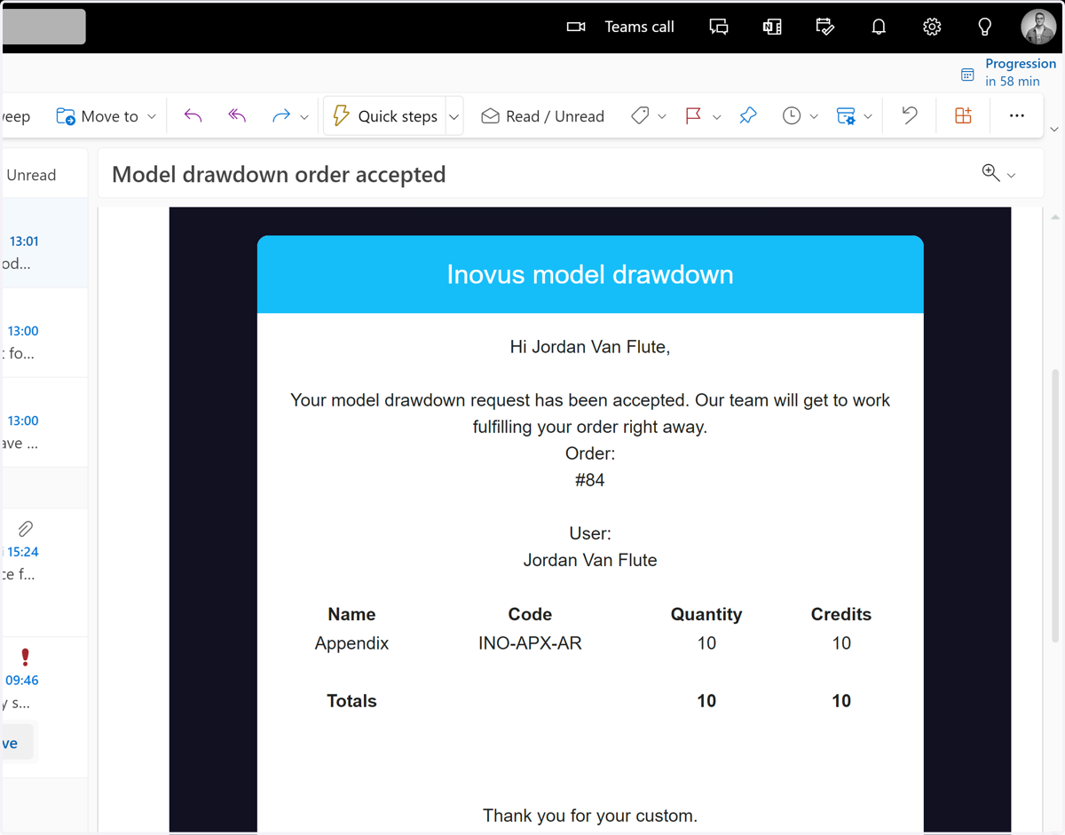
Task: Expand forward options dropdown
Action: pyautogui.click(x=304, y=117)
